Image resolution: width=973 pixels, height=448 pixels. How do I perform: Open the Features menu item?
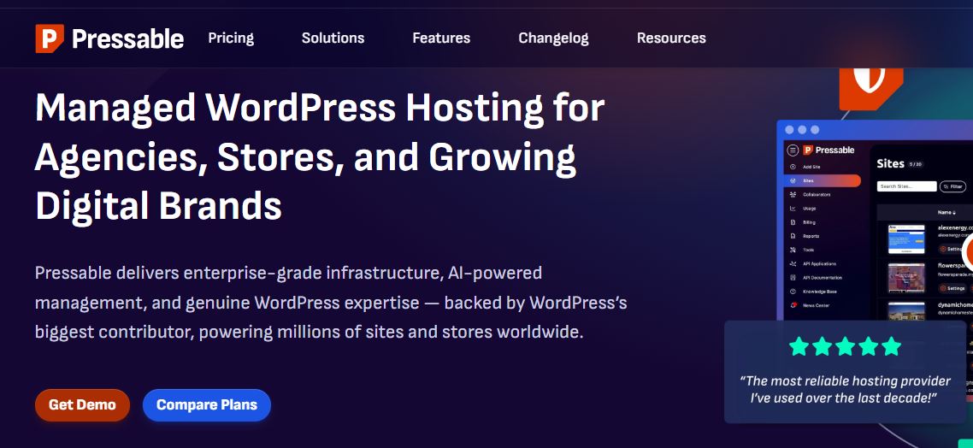coord(441,38)
